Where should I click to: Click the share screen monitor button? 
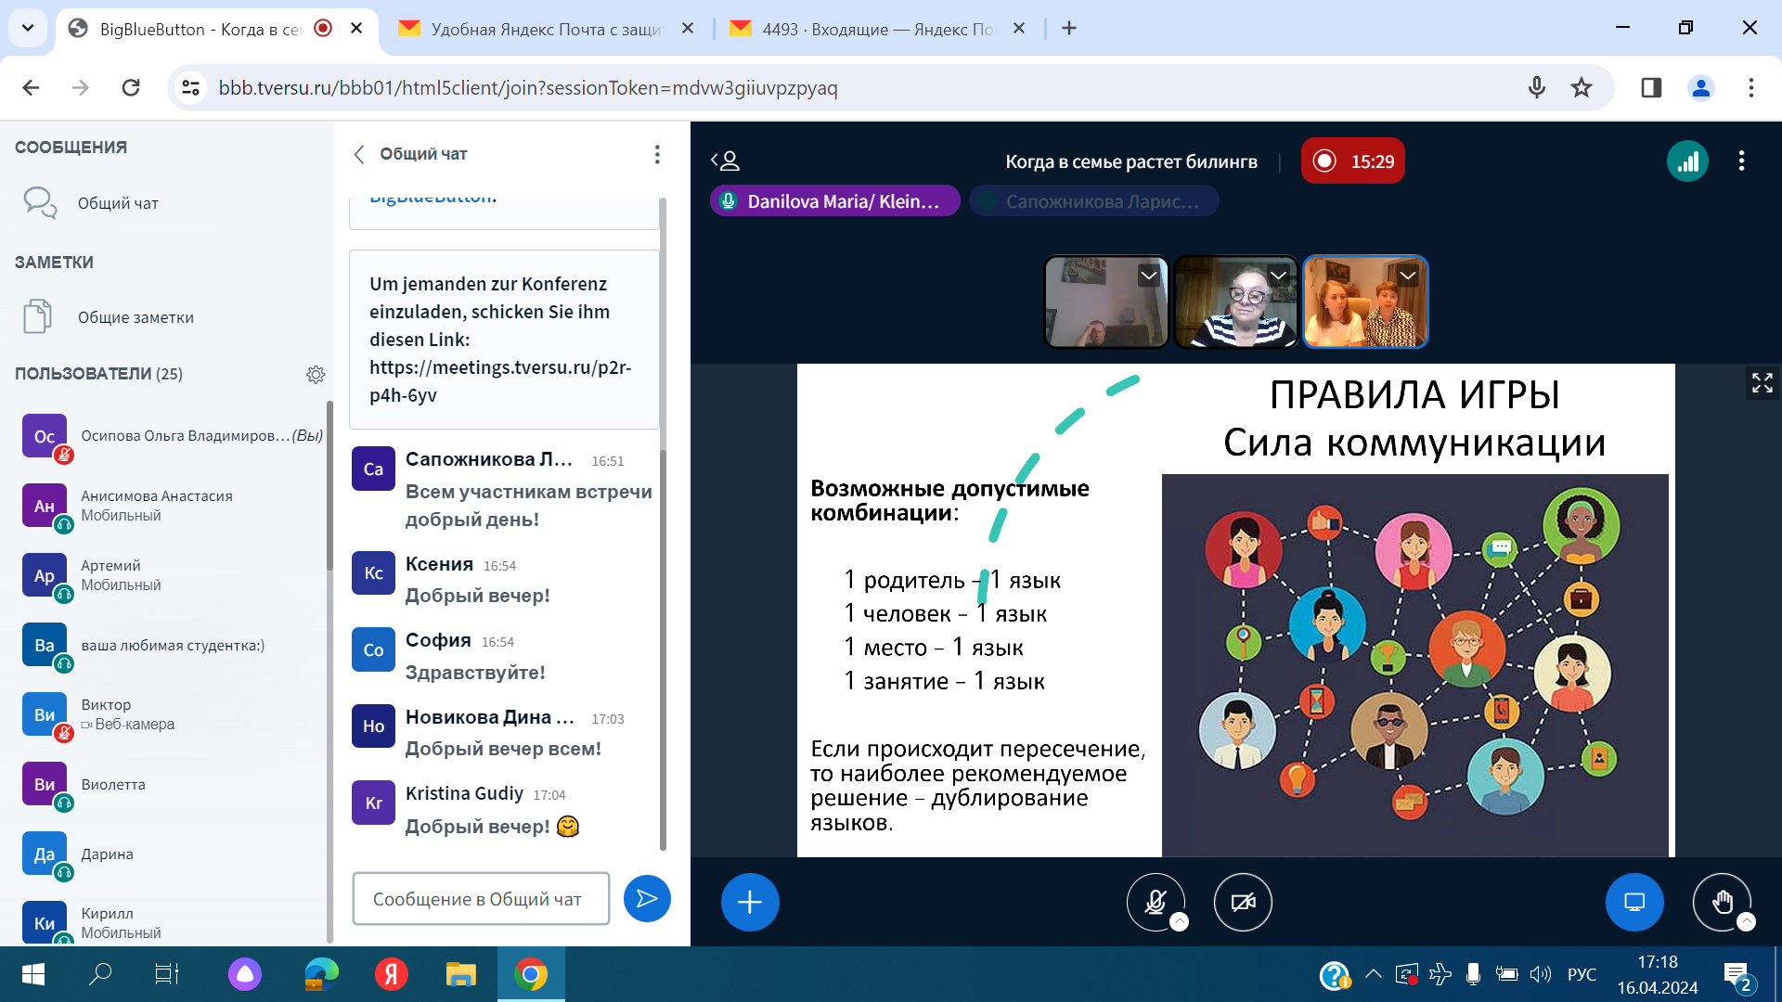click(1633, 902)
